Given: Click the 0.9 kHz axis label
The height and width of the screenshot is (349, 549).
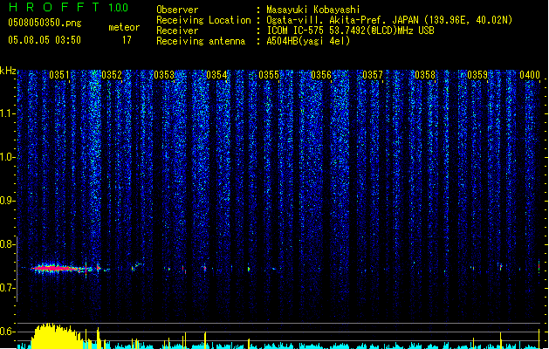Looking at the screenshot, I should coord(7,201).
